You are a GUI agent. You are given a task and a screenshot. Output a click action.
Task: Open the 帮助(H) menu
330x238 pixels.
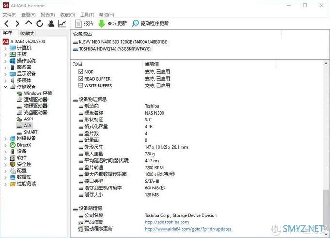point(106,15)
